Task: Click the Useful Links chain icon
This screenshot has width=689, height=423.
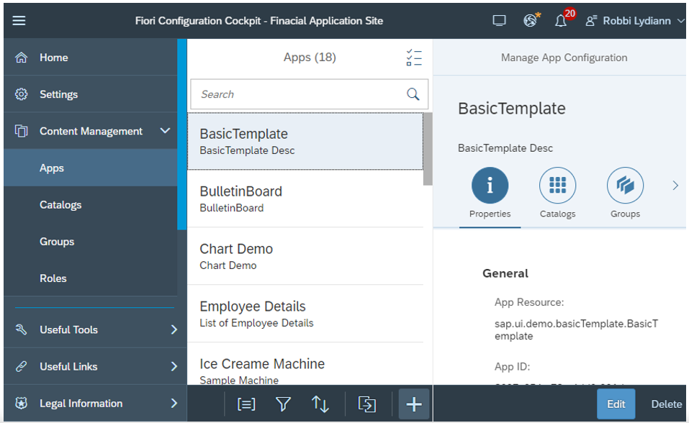Action: [21, 366]
